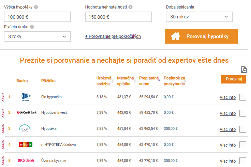Click help icon beside Hodnota nehnuteľnosti

[131, 7]
